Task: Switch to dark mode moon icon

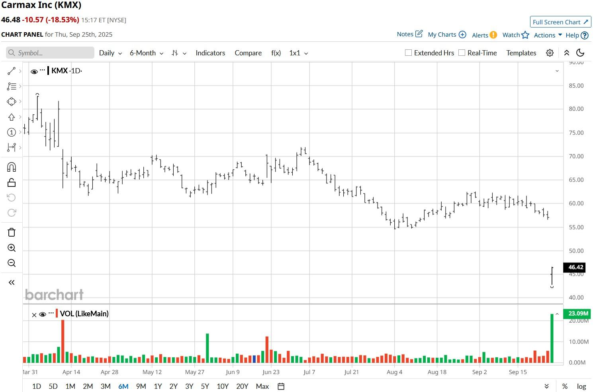Action: [580, 53]
